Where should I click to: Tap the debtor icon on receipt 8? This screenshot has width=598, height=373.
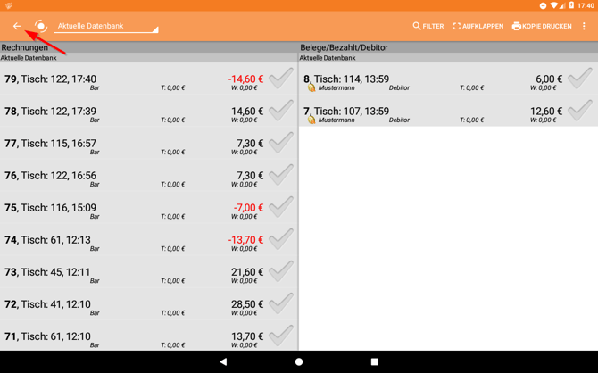(311, 88)
